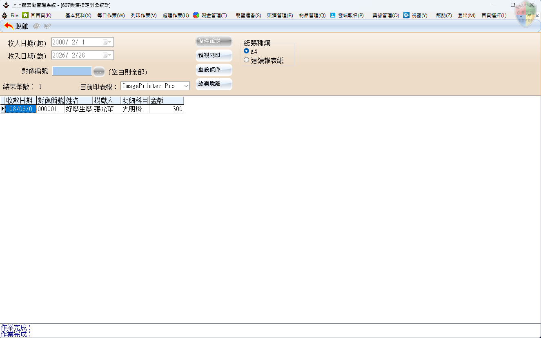Viewport: 541px width, 338px height.
Task: Click the blue arrow icon beside 視窗
Action: 406,15
